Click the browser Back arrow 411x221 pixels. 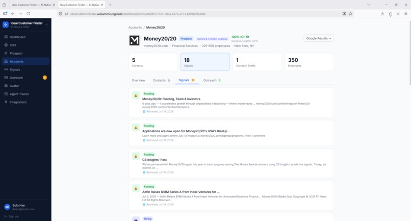click(x=13, y=14)
